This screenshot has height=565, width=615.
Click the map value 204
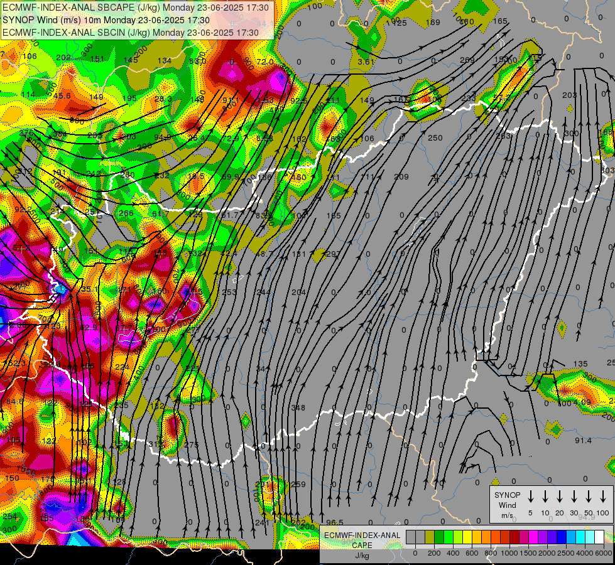pyautogui.click(x=299, y=292)
